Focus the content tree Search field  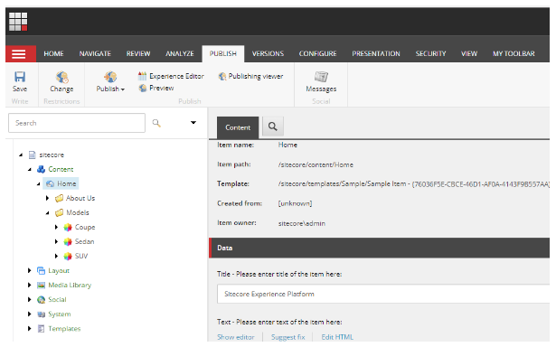(77, 123)
